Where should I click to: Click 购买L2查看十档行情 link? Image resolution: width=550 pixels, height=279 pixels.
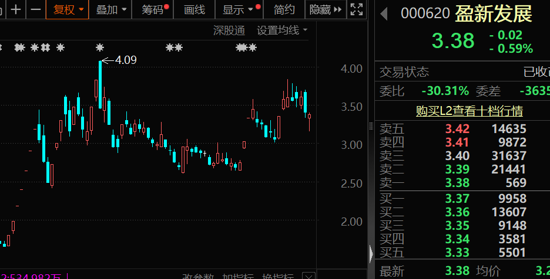tap(469, 111)
